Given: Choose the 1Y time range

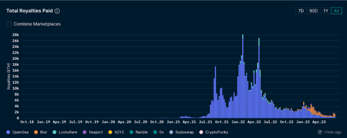Looking at the screenshot, I should click(325, 11).
